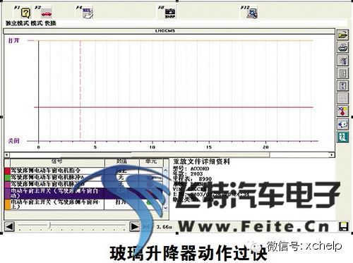
Task: Open file using the folder icon in right sidebar
Action: tap(342, 35)
